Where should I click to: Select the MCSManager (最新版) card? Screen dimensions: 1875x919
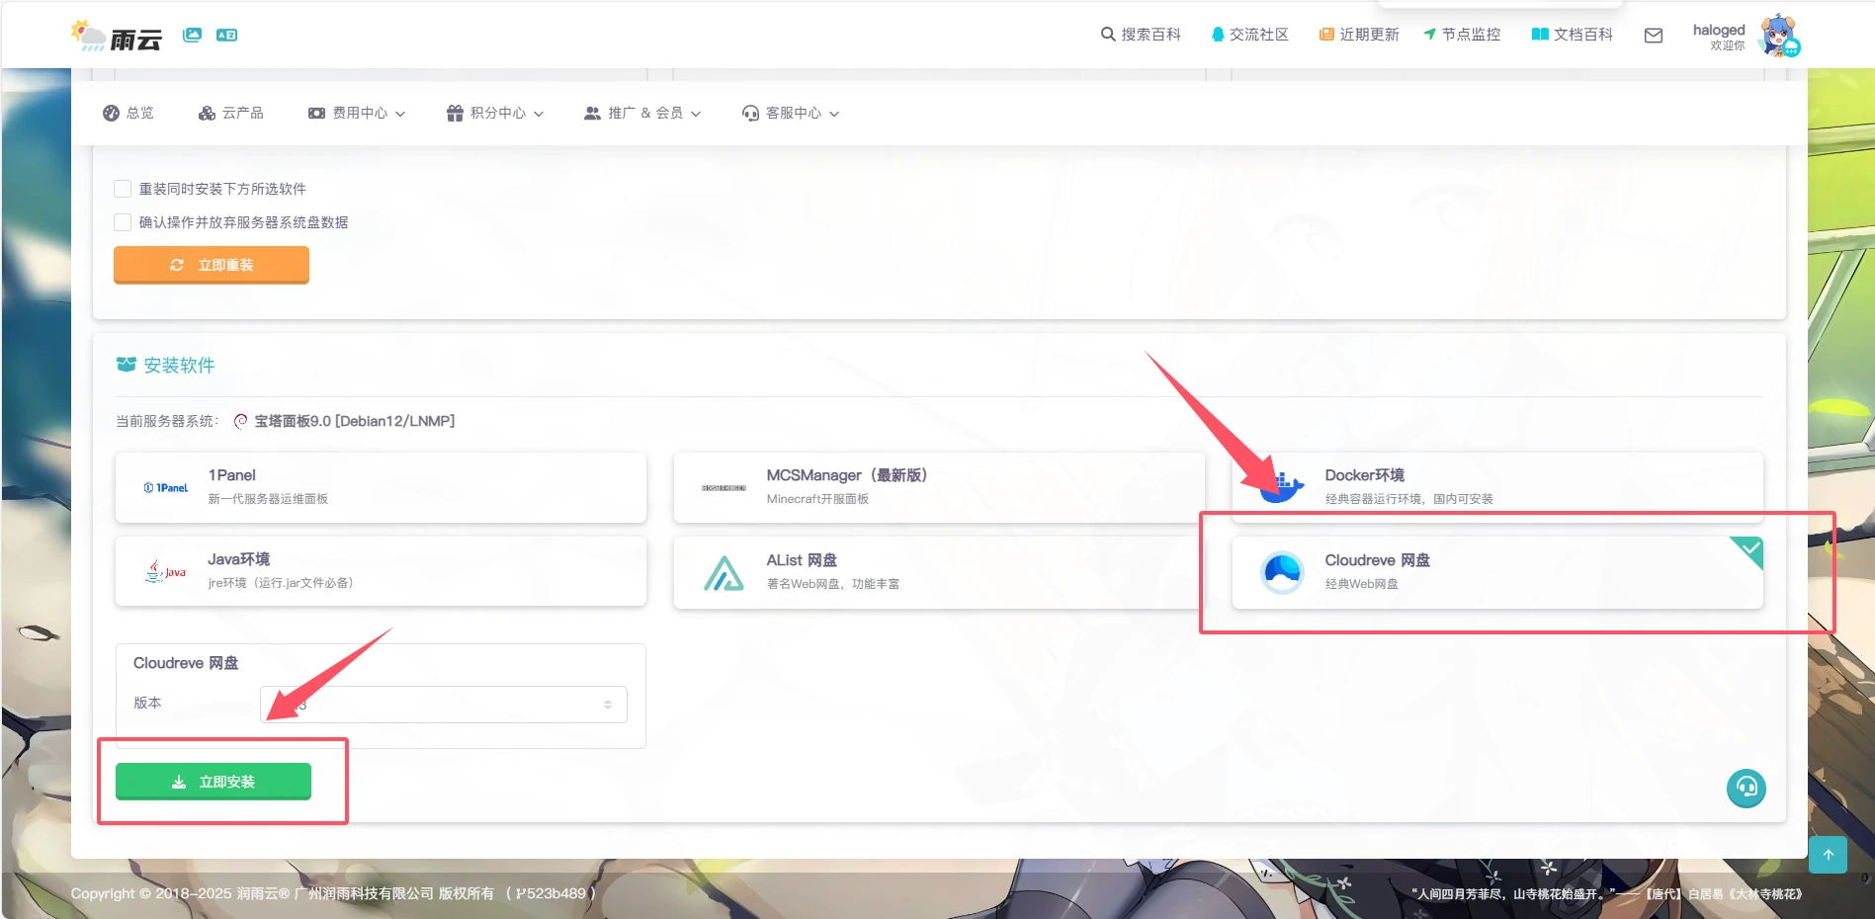[939, 487]
